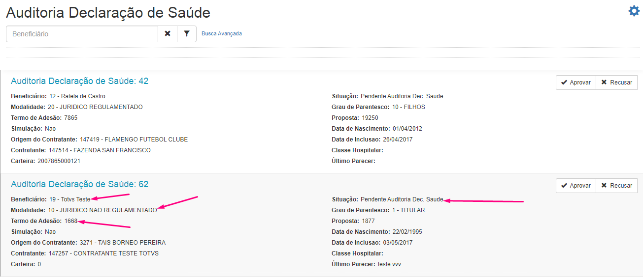Select text 147514 - FAZENDA SAN FRANCISCO
The image size is (643, 280).
100,150
